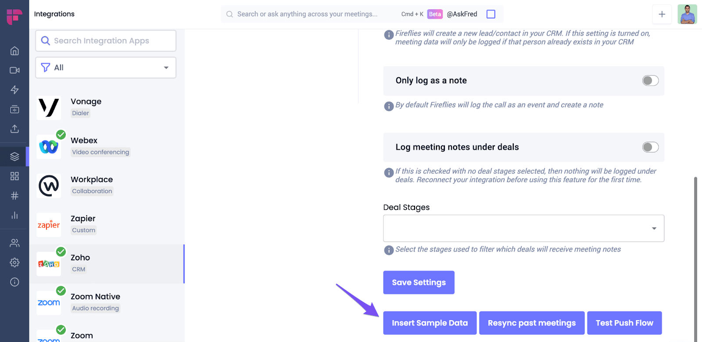The width and height of the screenshot is (702, 342).
Task: Select Webex integration
Action: (107, 147)
